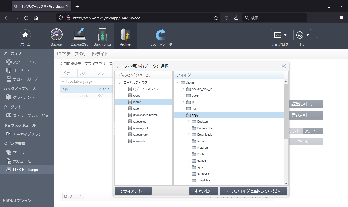Select the tandberg folder
Viewport: 348px width, 207px height.
click(x=229, y=174)
